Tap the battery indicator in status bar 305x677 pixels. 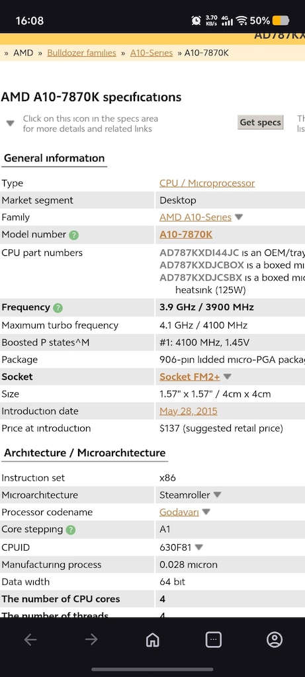(281, 20)
